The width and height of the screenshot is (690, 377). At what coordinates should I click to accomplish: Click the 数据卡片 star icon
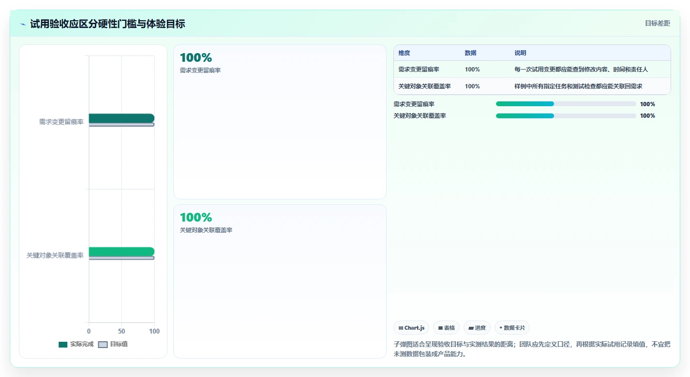[501, 328]
